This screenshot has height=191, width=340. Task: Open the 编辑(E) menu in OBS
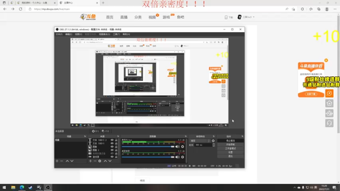pyautogui.click(x=69, y=34)
